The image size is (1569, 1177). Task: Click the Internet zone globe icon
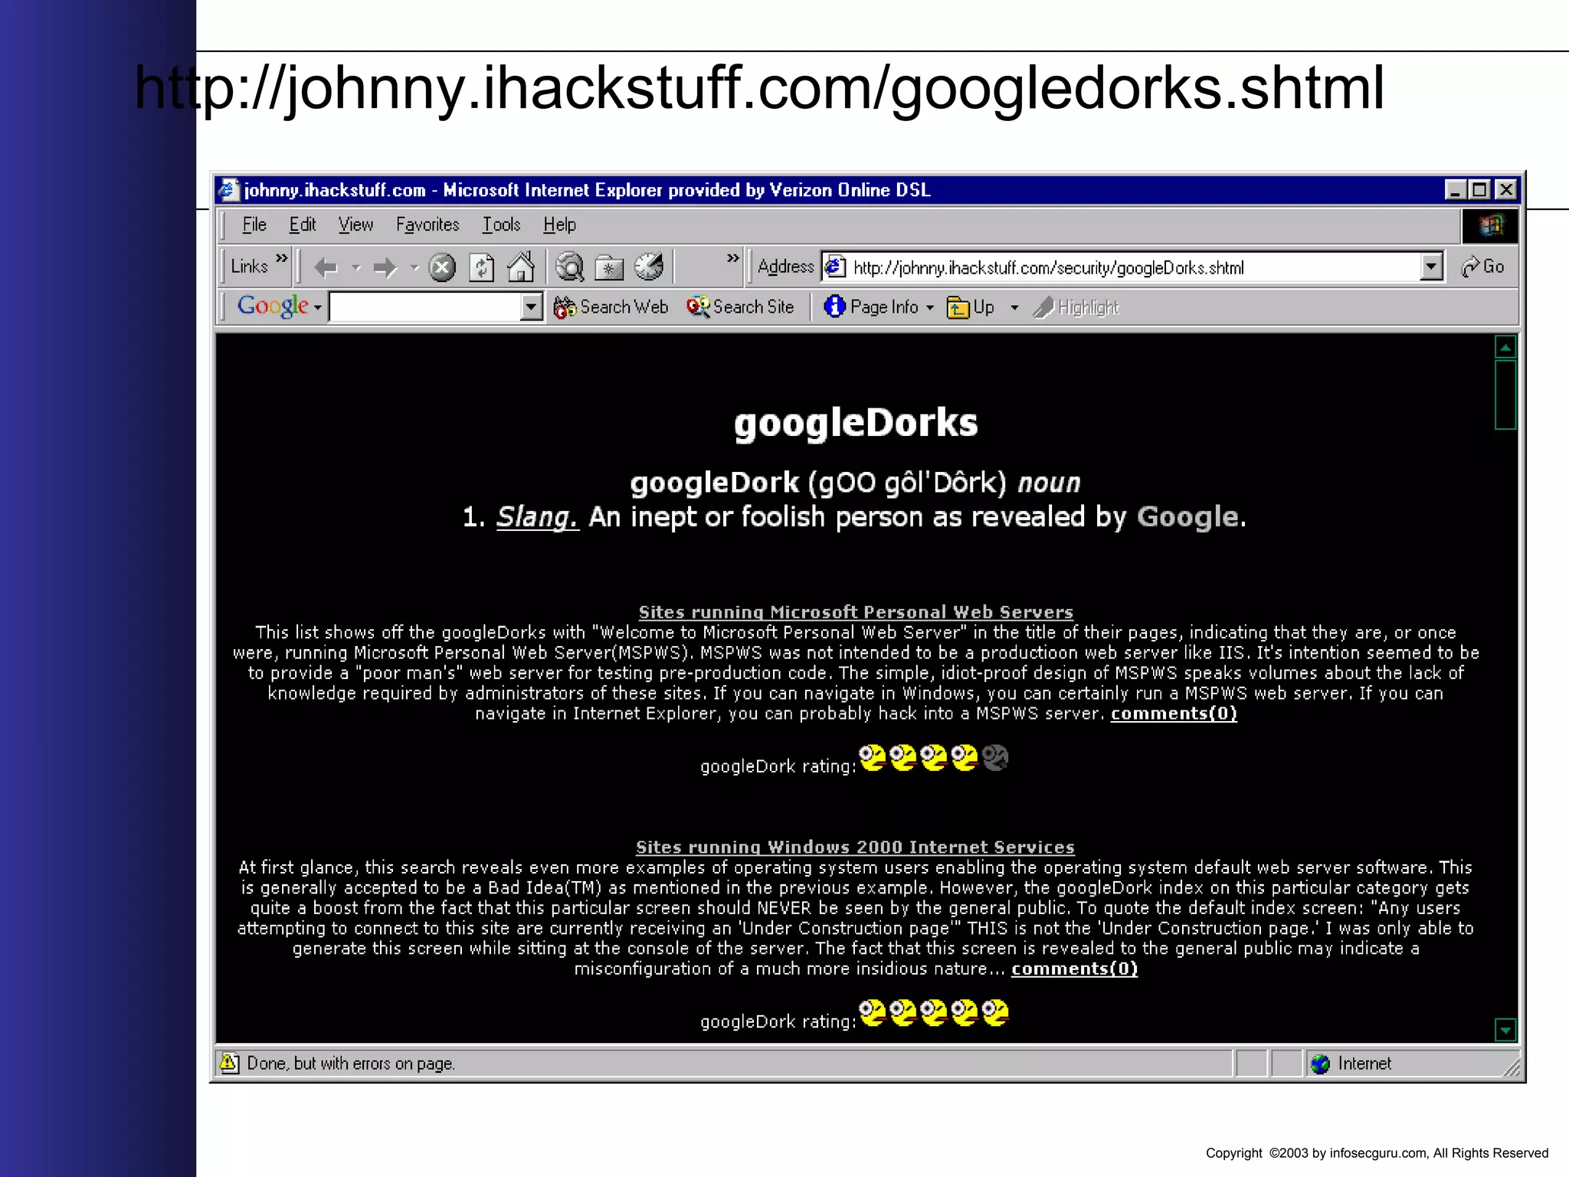1320,1064
